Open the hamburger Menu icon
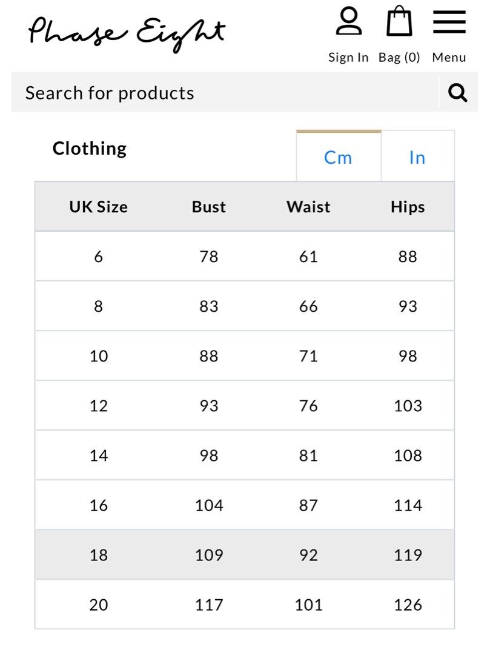490x655 pixels. [x=449, y=22]
